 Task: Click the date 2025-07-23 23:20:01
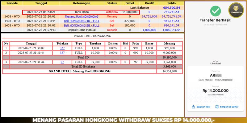(x=41, y=16)
